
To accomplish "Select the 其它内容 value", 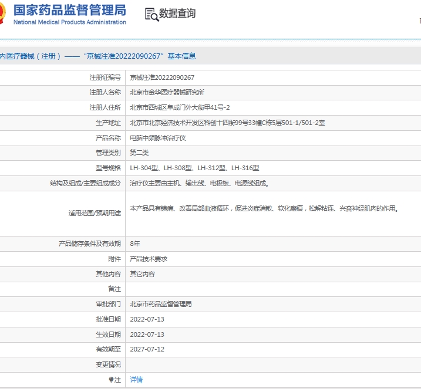I will tap(142, 274).
